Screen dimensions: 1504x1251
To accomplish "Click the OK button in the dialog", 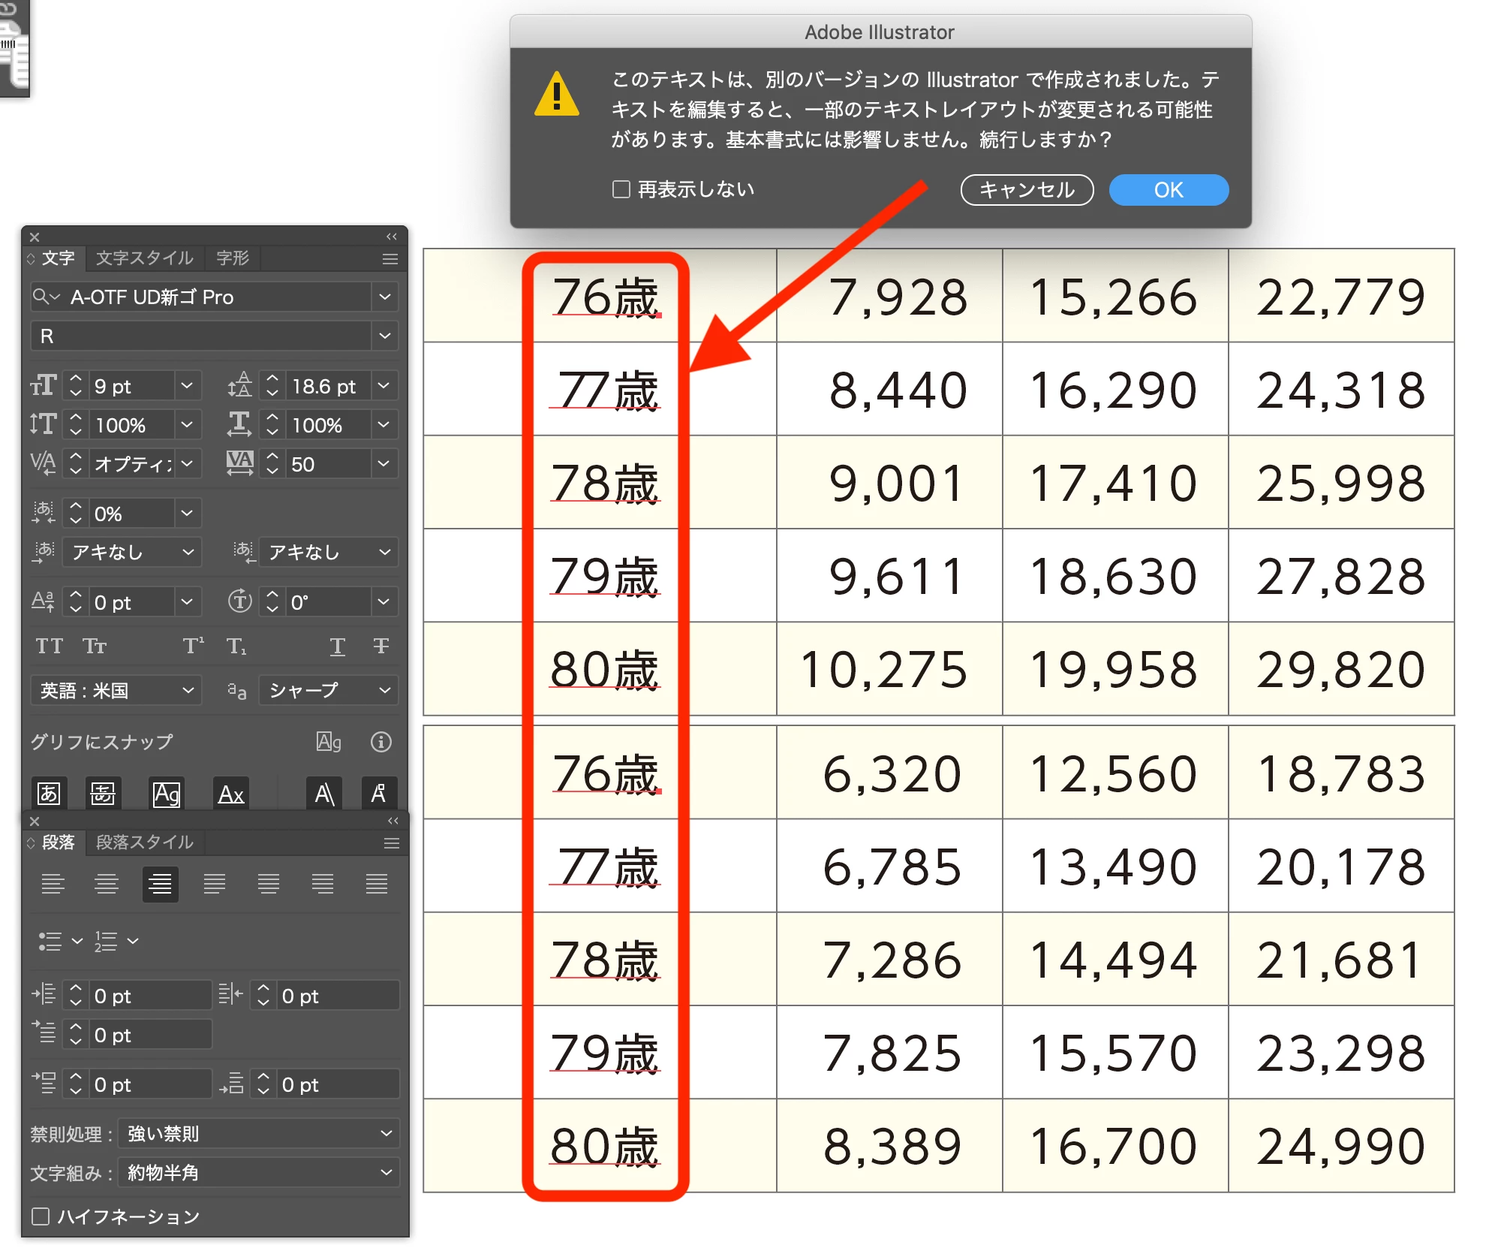I will [x=1168, y=190].
